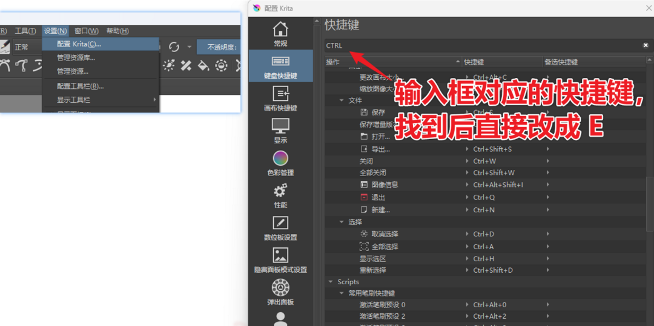The image size is (654, 326).
Task: Collapse the 选择 category in shortcuts list
Action: pos(342,222)
